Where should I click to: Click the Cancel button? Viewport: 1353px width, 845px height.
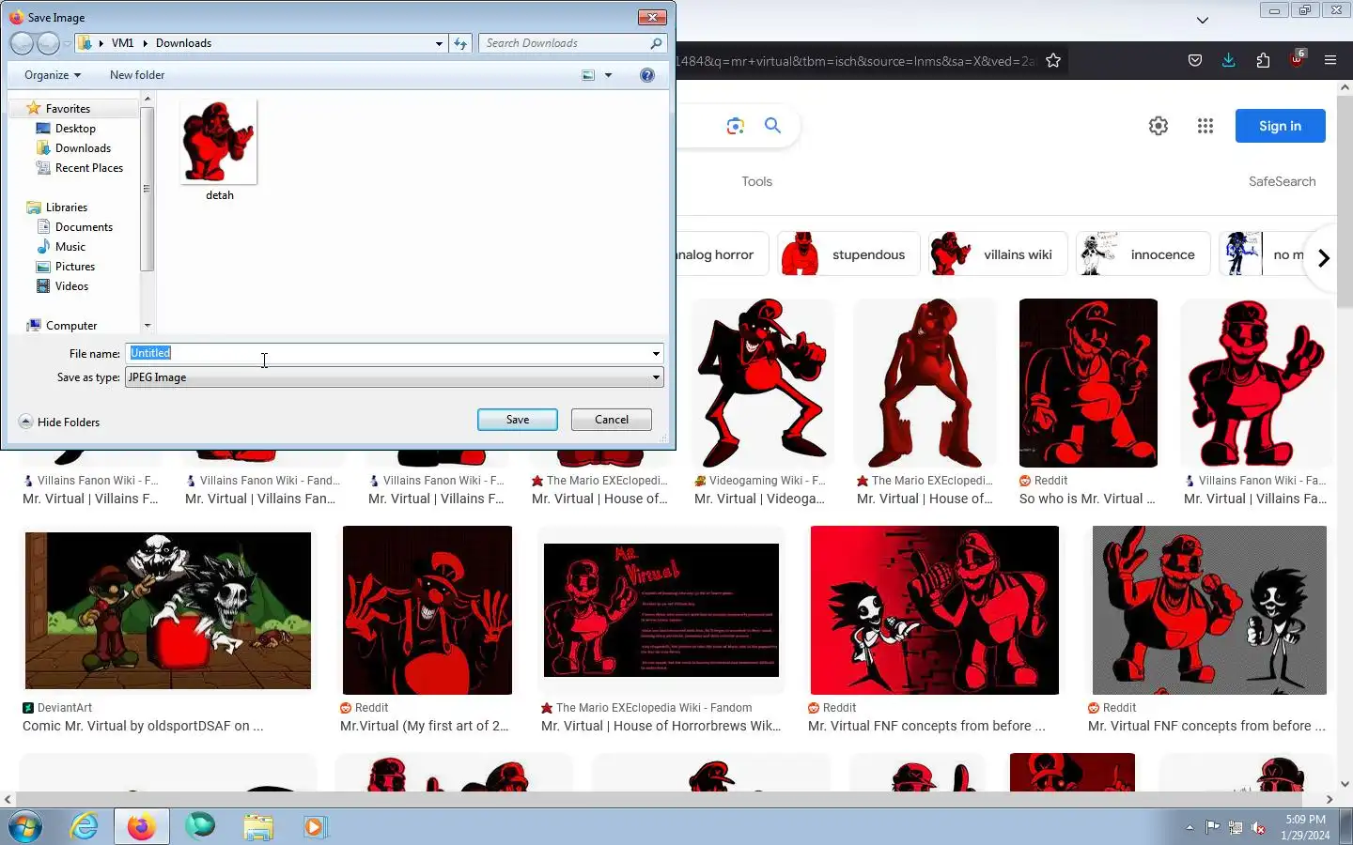point(612,420)
